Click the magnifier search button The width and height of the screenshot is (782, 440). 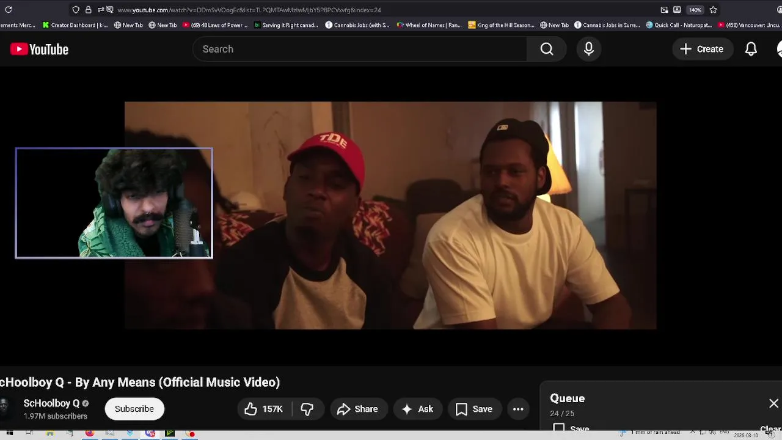(x=547, y=49)
